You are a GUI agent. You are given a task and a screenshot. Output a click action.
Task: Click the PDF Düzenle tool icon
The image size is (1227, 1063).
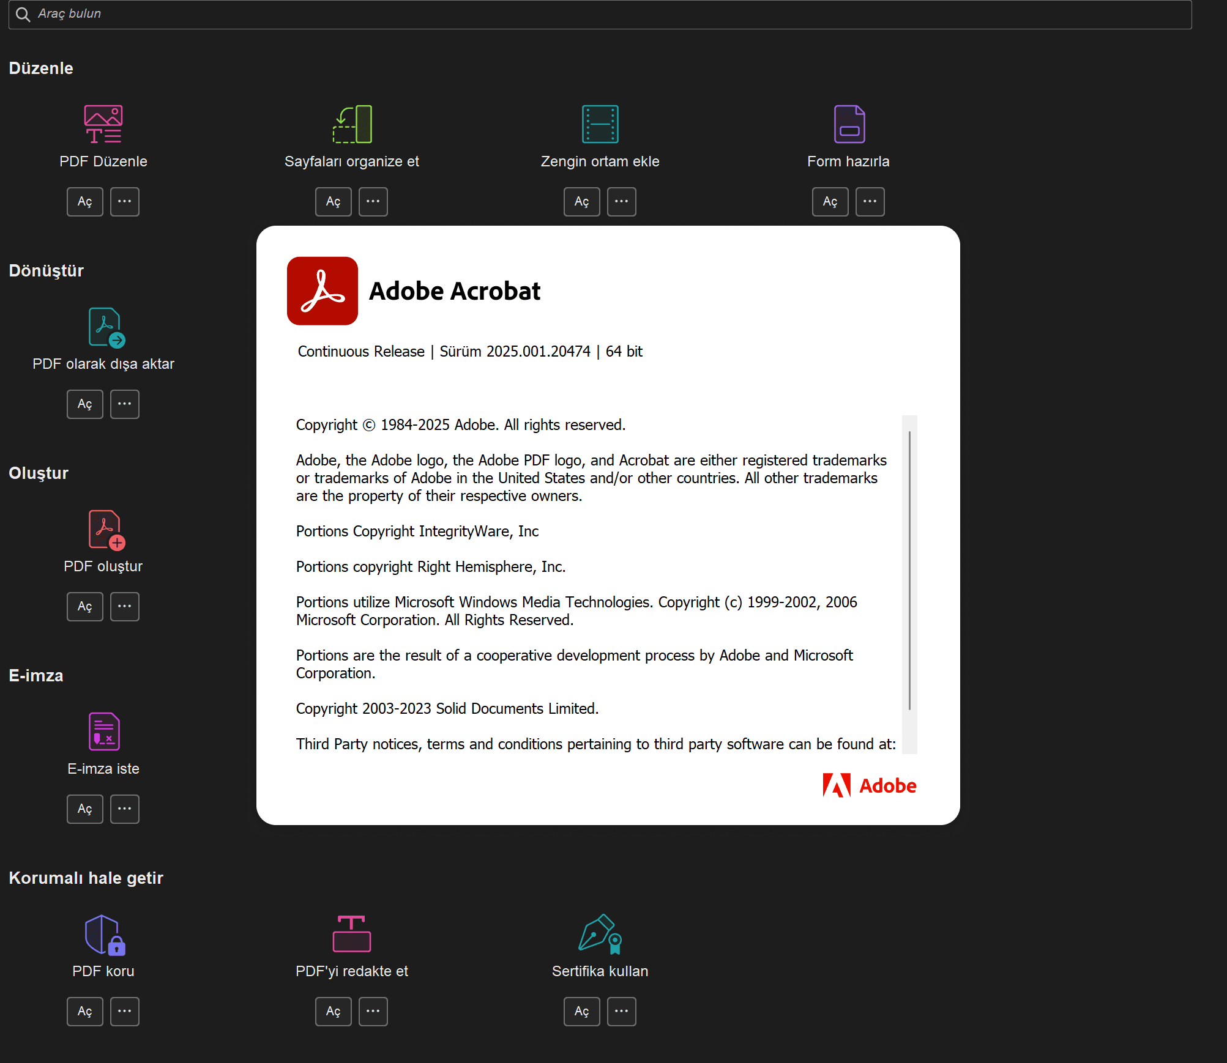103,124
